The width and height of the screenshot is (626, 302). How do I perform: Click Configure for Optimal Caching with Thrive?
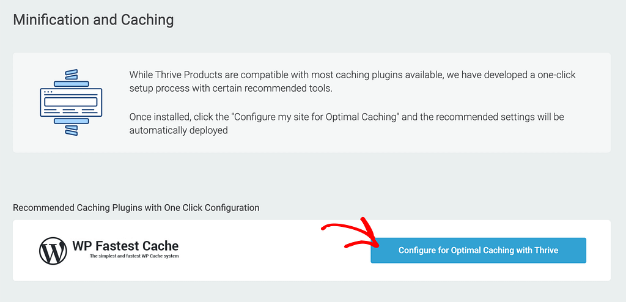click(x=478, y=251)
